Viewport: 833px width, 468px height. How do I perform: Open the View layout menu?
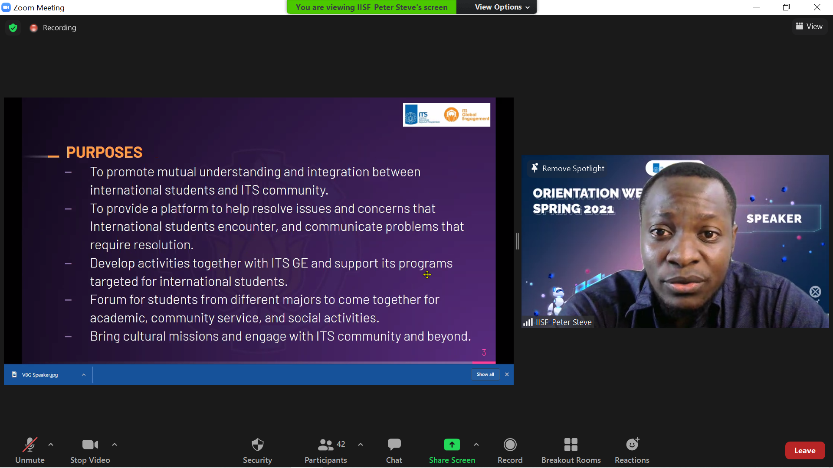coord(809,26)
